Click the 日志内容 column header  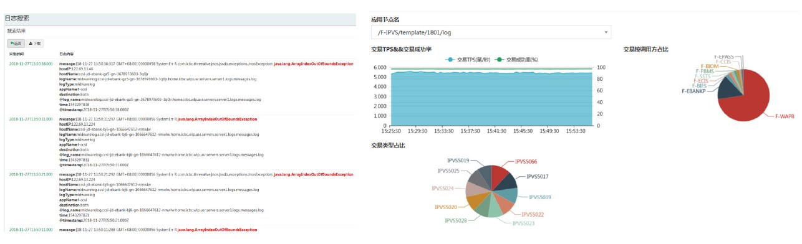point(67,54)
